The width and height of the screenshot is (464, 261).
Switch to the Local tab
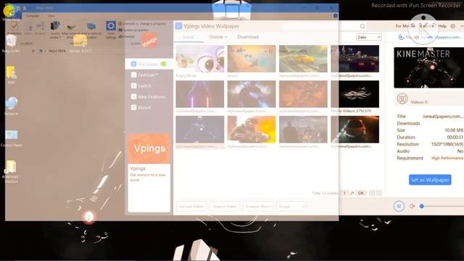(x=188, y=37)
